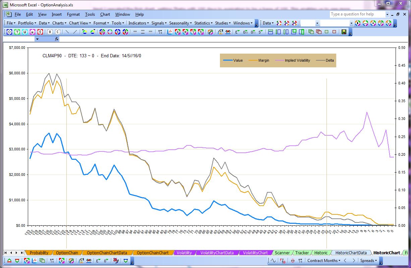Viewport: 411px width, 268px height.
Task: Click the play arrow circle icon
Action: point(358,23)
